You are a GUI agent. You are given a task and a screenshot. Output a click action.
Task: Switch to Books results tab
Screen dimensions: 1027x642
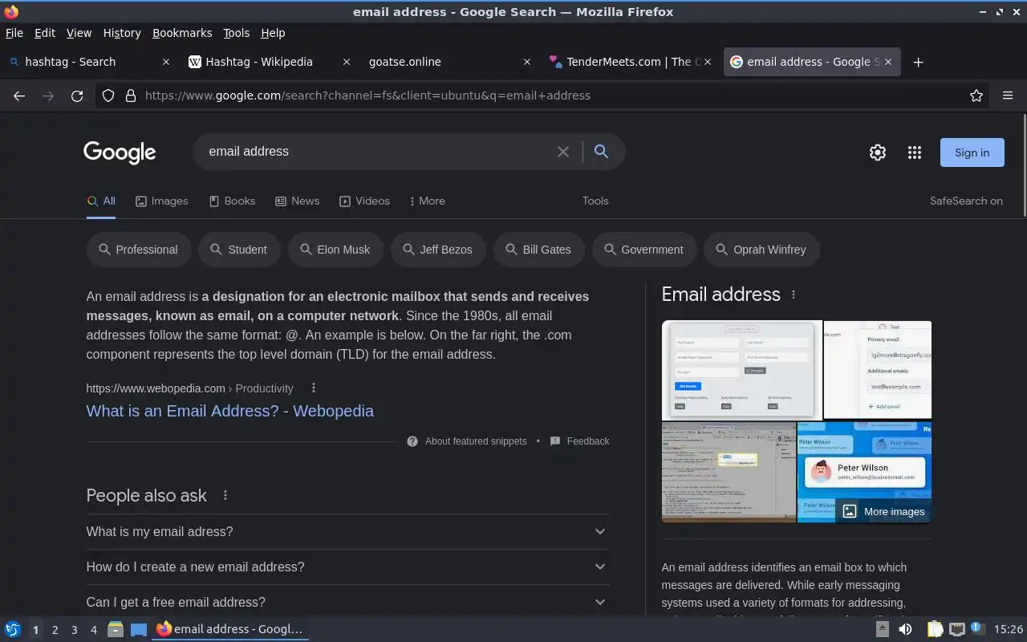point(232,201)
